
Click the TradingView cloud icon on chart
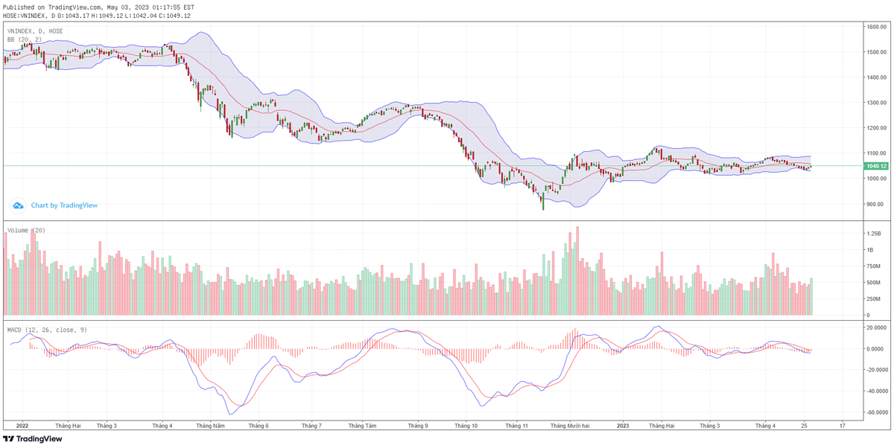tap(17, 205)
